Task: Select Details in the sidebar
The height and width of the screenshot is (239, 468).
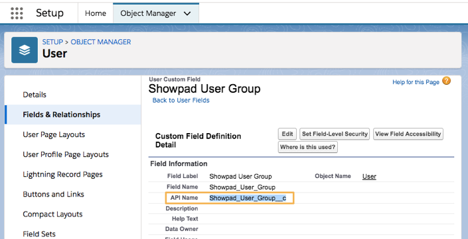Action: (35, 95)
